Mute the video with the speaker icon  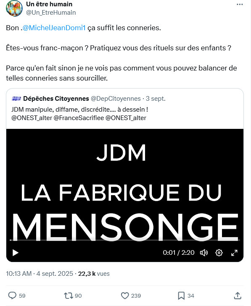pos(203,253)
